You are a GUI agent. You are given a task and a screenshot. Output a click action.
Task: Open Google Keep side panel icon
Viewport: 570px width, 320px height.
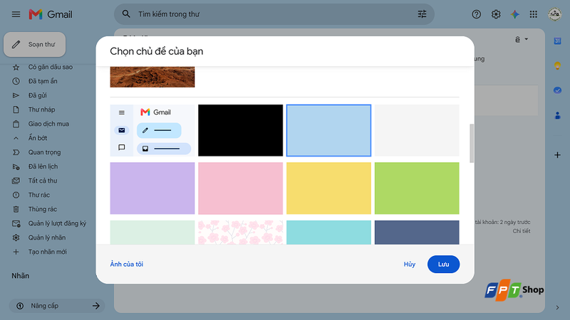click(x=557, y=65)
